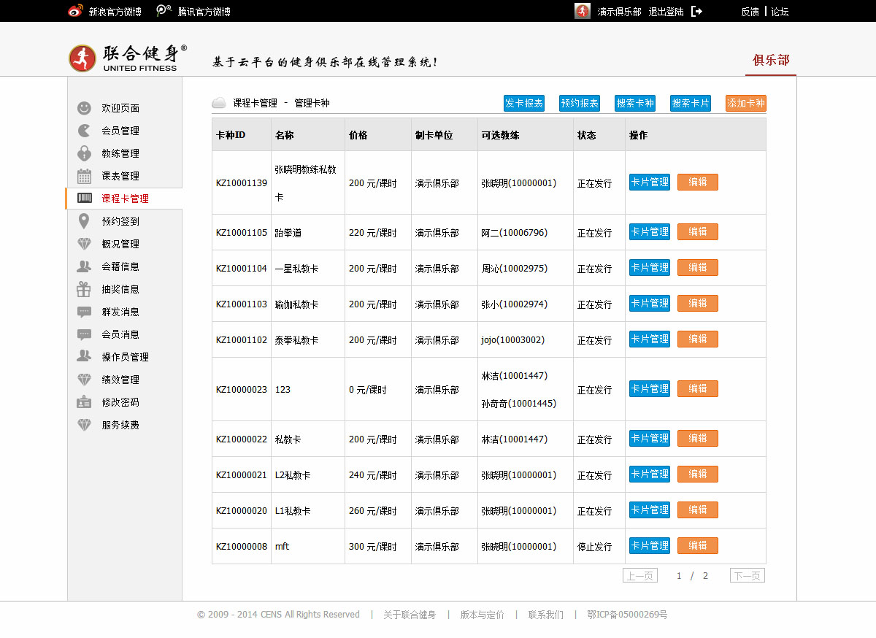Open 卡片管理 for the 跆拳道 card type
Image resolution: width=876 pixels, height=638 pixels.
click(649, 232)
